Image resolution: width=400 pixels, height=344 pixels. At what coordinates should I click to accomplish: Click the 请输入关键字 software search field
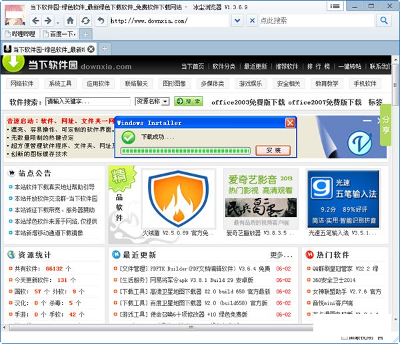(88, 102)
